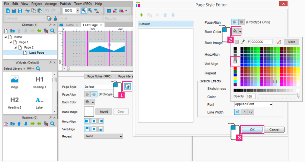This screenshot has width=305, height=162.
Task: Click the eyedropper color picker icon
Action: [243, 42]
